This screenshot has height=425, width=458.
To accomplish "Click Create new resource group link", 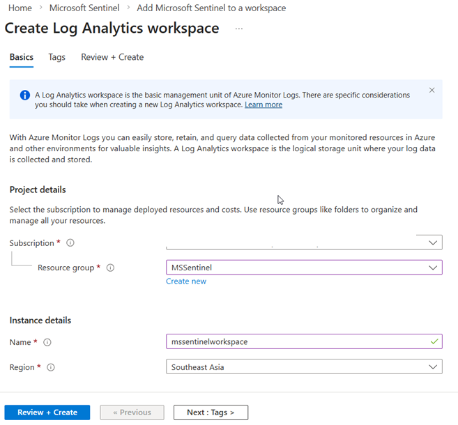I will point(186,281).
